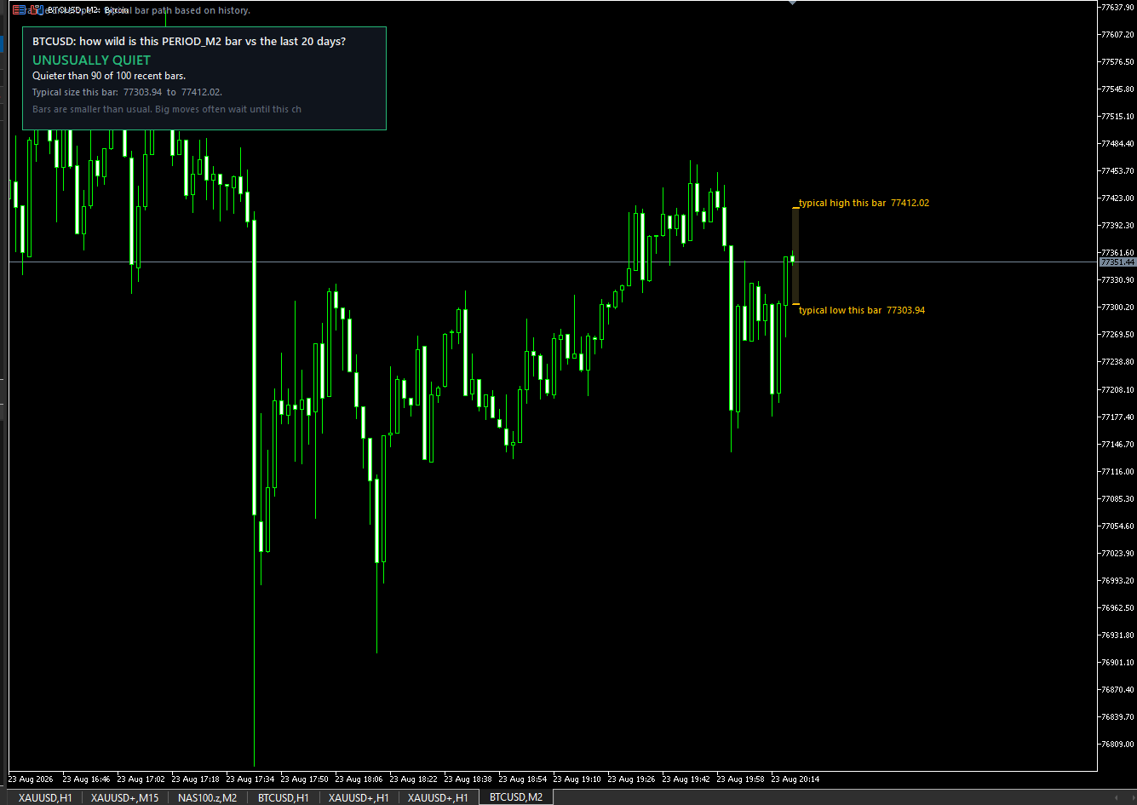Click the panel title 'BTCUSD: how wild is this PERIOD_M2 bar'
Image resolution: width=1137 pixels, height=805 pixels.
[x=189, y=41]
